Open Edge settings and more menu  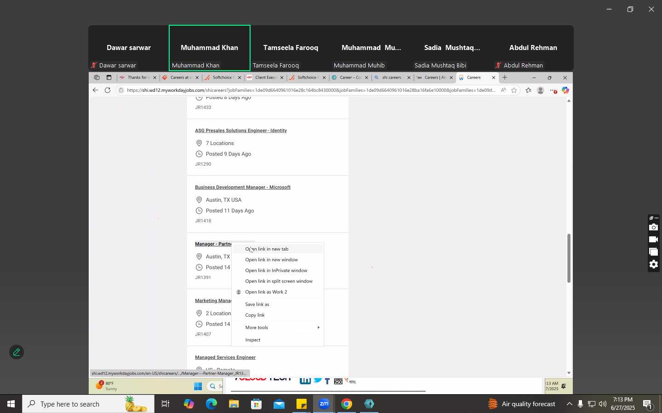pos(554,90)
